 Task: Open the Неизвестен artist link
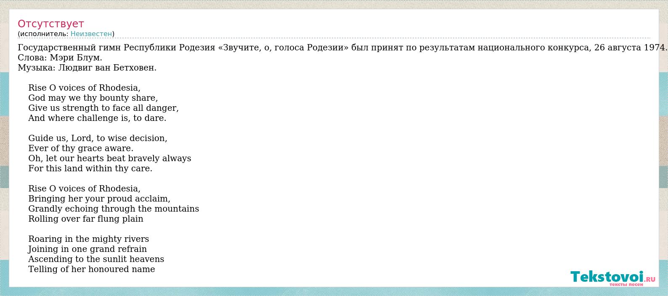91,34
